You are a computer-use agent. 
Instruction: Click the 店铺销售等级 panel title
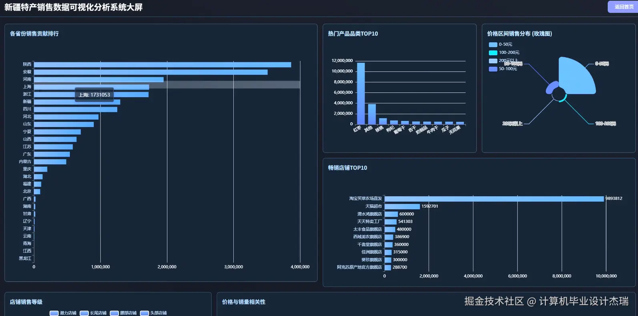point(26,302)
